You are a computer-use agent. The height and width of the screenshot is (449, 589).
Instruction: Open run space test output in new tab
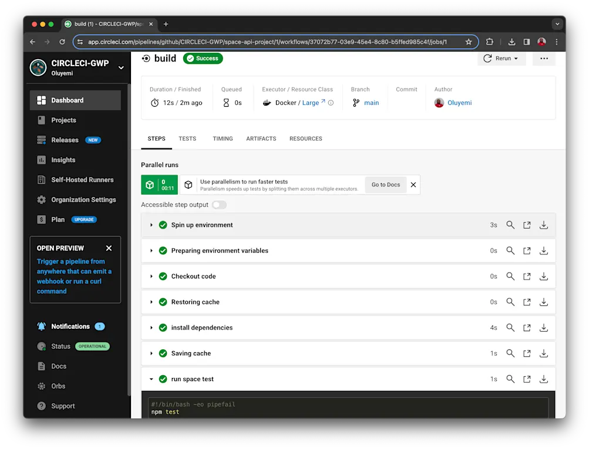point(527,379)
